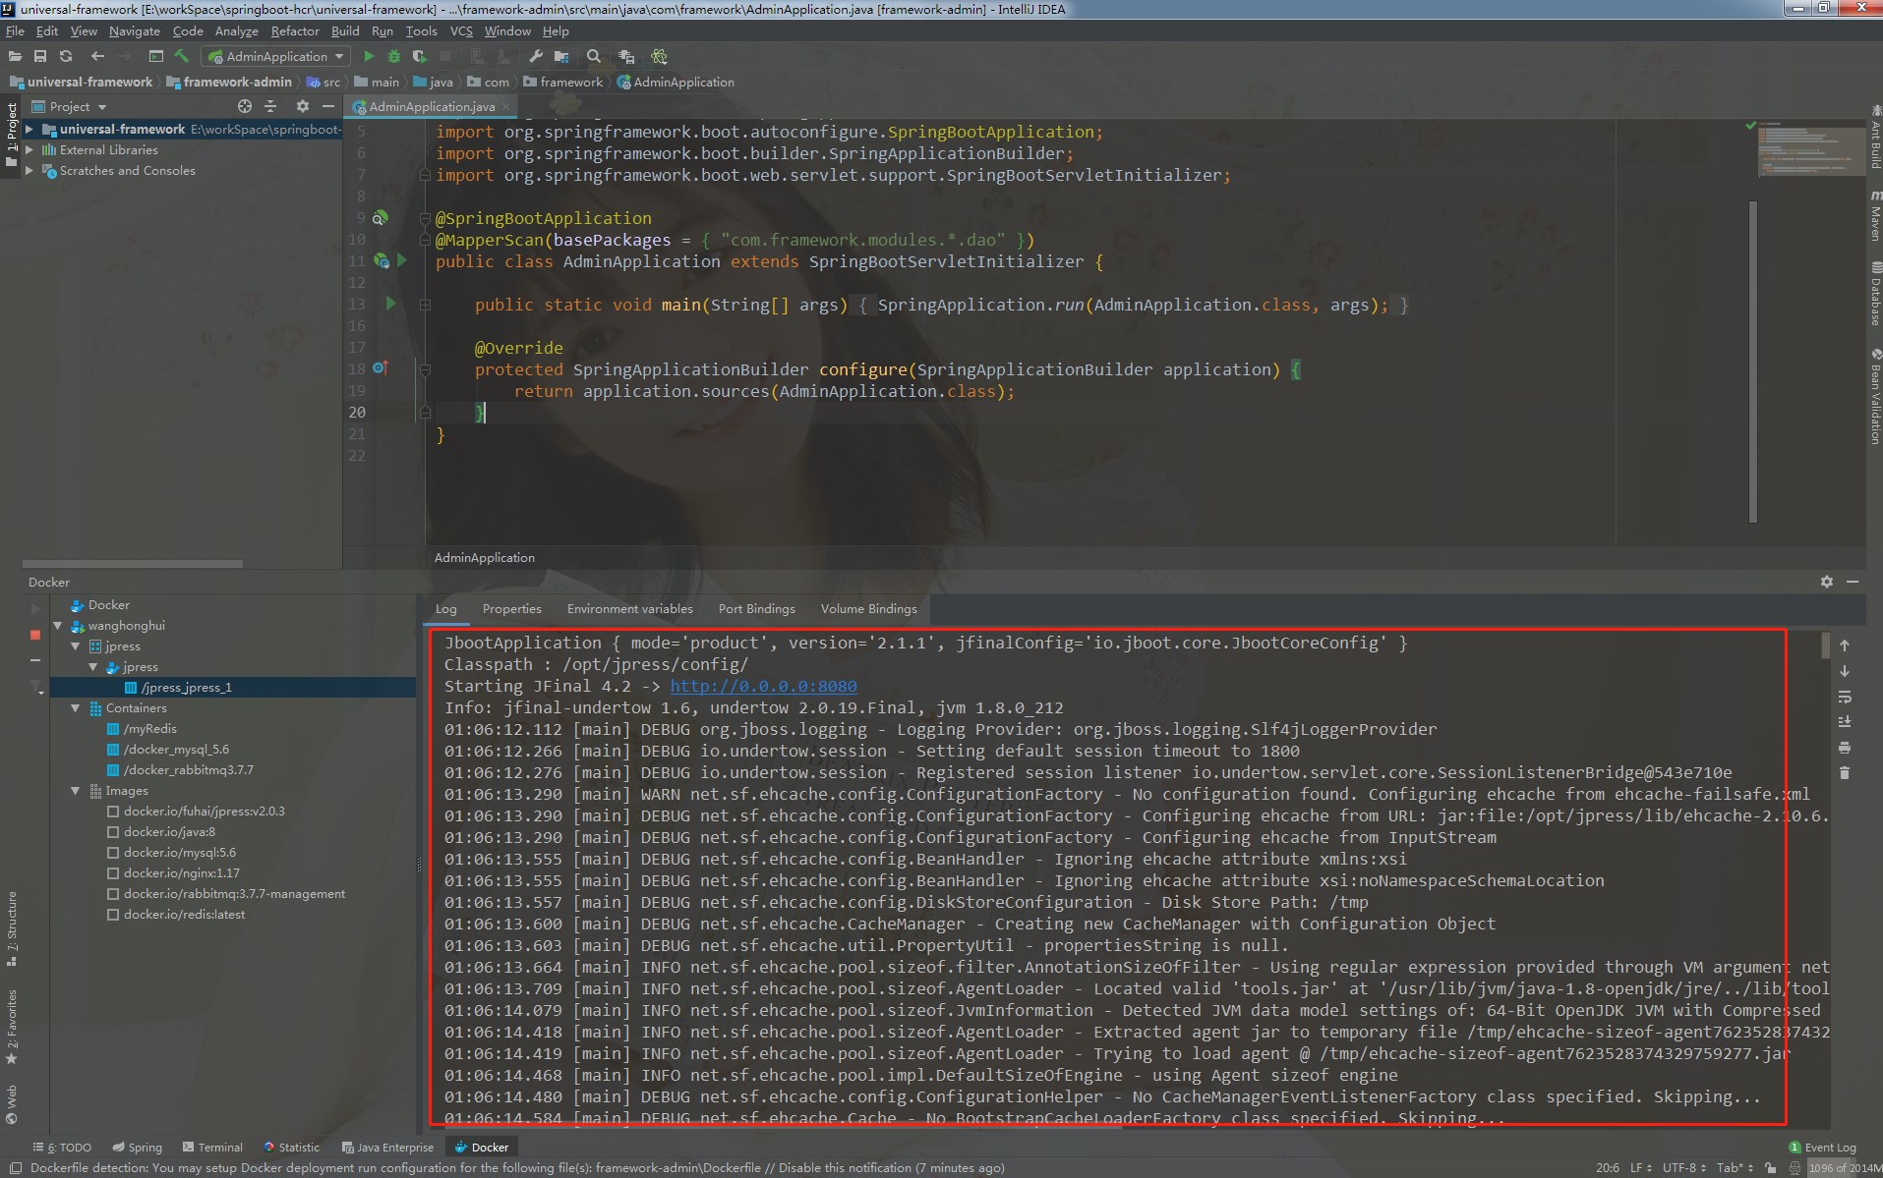Toggle read-only lock in status bar

point(1771,1168)
